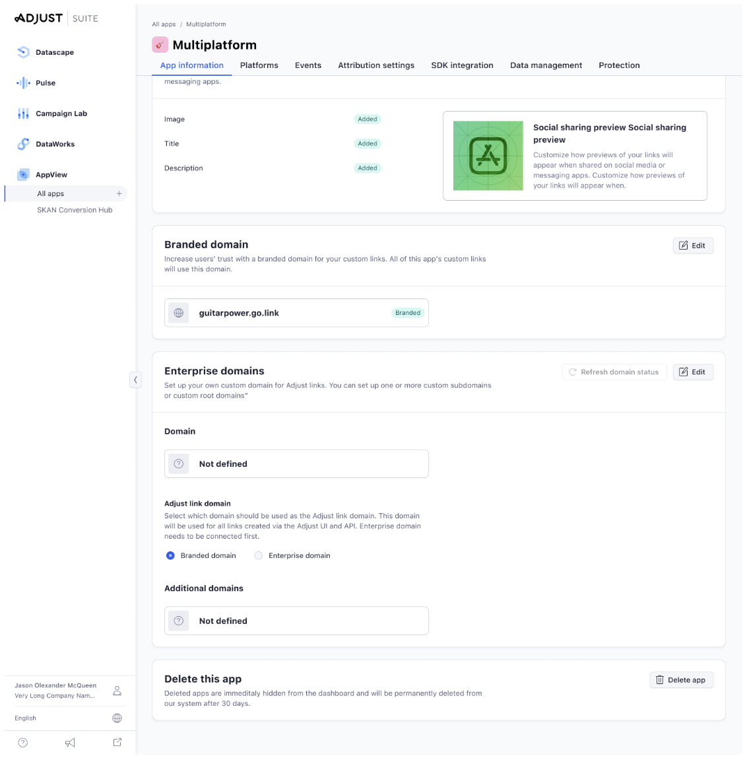
Task: Switch to Platforms tab
Action: (x=259, y=65)
